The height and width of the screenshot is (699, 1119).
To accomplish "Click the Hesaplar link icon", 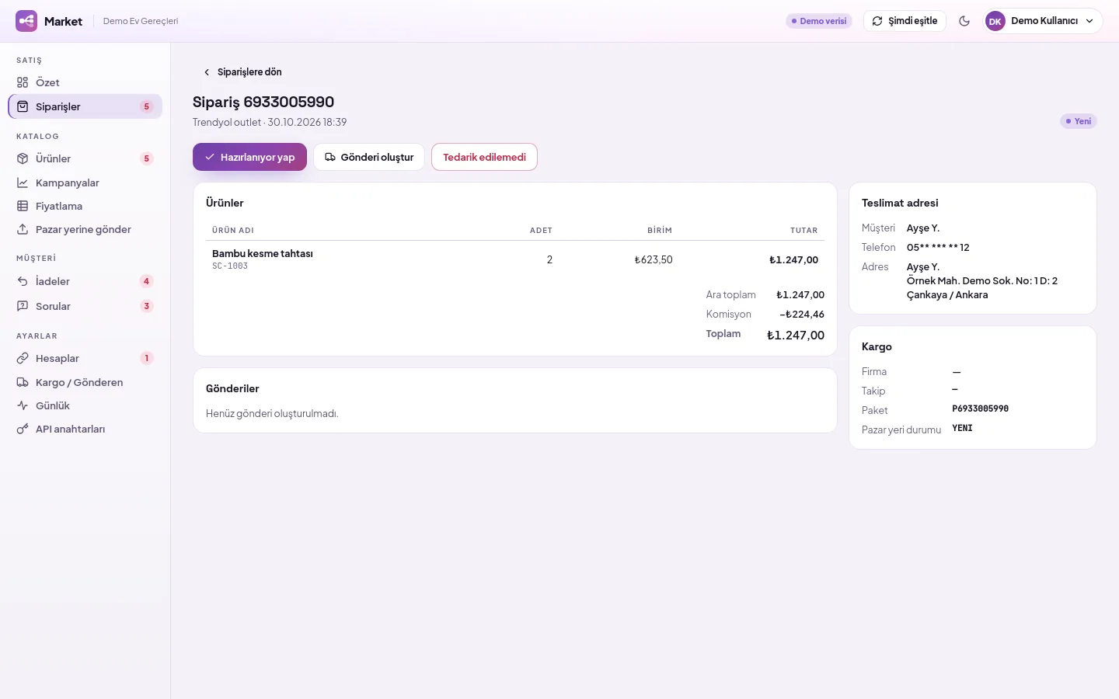I will click(x=23, y=358).
